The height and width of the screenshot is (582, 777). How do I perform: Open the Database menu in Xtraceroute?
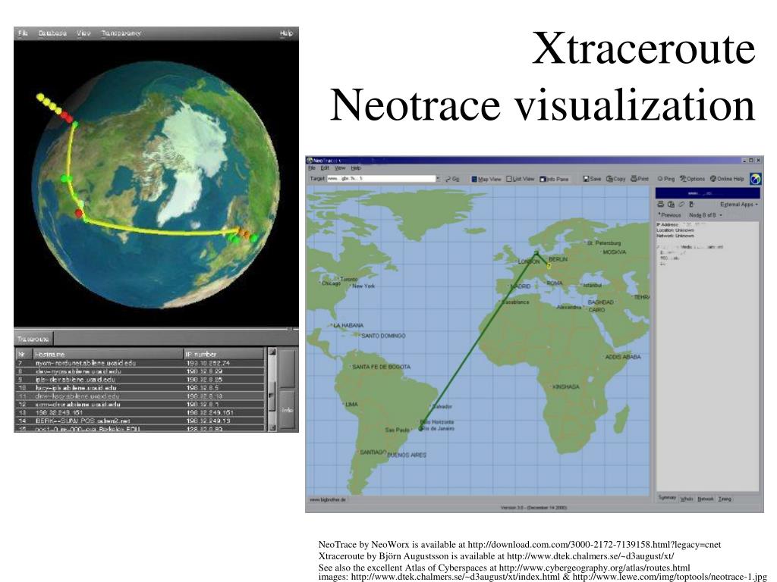[x=52, y=33]
